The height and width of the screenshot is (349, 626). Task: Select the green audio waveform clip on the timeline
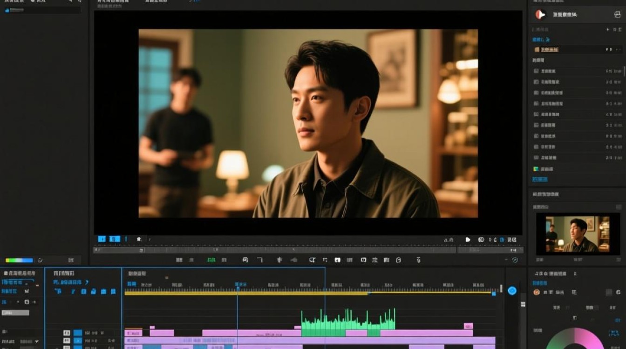(348, 322)
